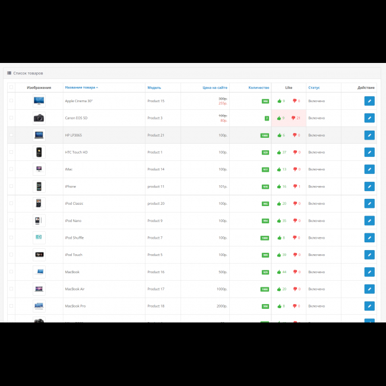The height and width of the screenshot is (386, 386).
Task: Click the green quantity badge for iPod Classic
Action: [x=265, y=204]
